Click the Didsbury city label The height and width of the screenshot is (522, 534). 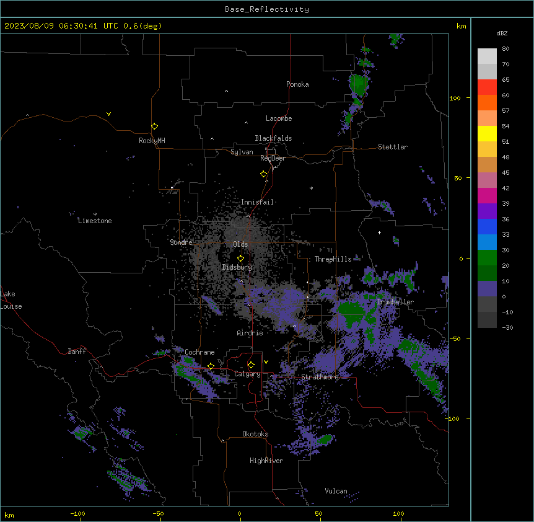(237, 267)
